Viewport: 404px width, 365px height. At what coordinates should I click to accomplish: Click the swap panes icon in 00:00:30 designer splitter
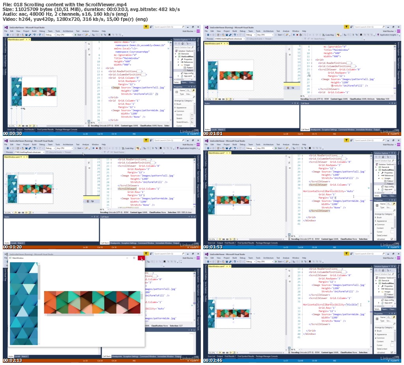click(x=89, y=49)
